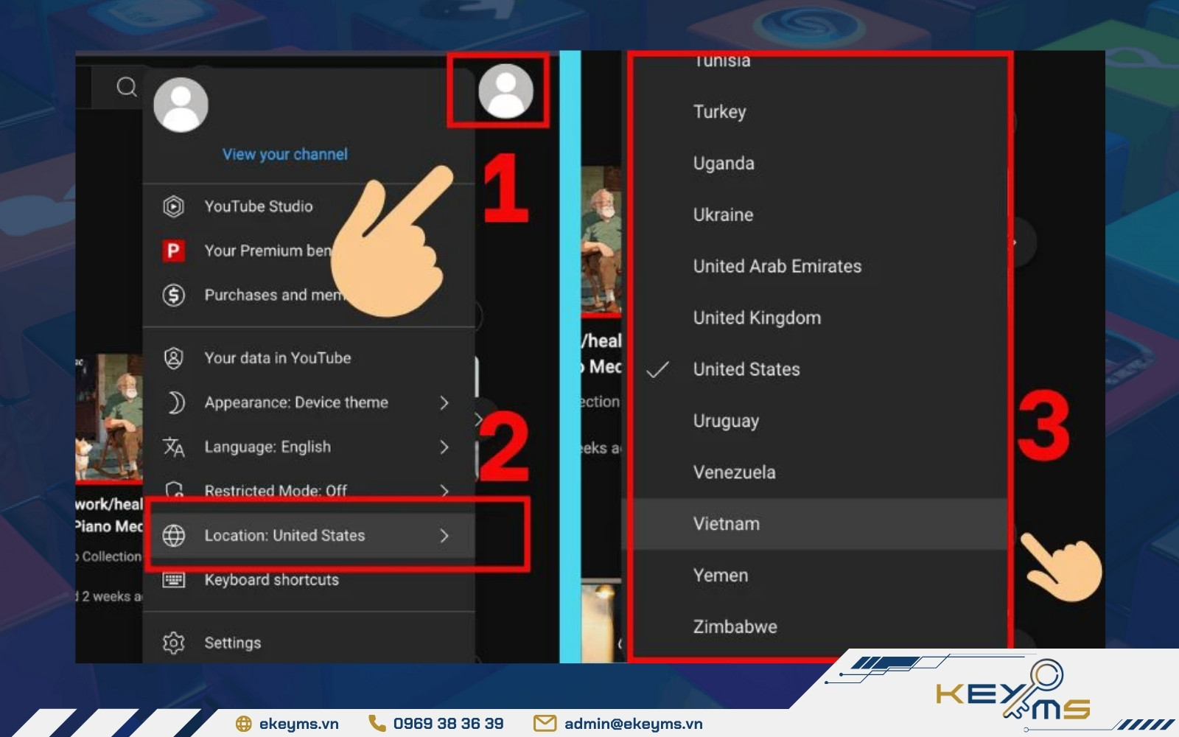
Task: Expand the Appearance: Device theme chevron
Action: tap(444, 402)
